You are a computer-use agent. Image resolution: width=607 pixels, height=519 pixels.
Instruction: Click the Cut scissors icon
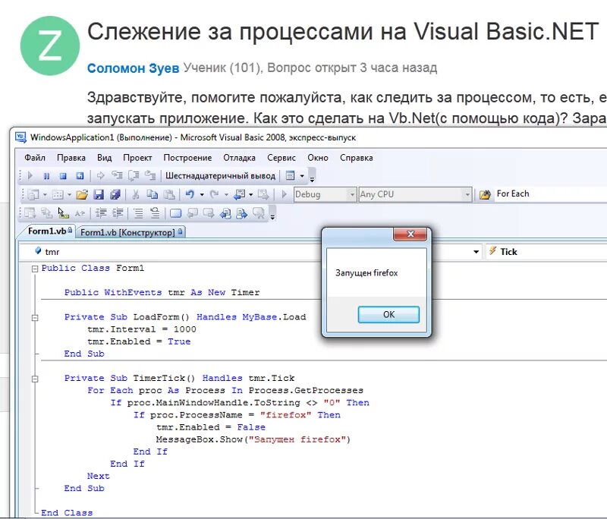pos(136,195)
